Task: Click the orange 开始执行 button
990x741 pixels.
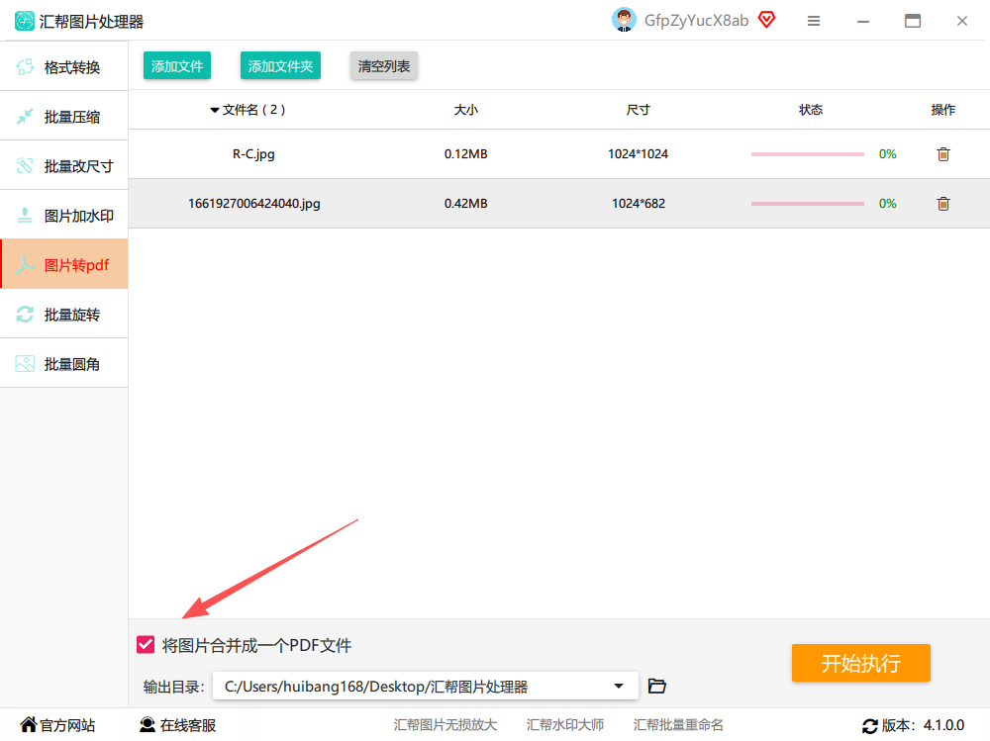Action: [860, 663]
